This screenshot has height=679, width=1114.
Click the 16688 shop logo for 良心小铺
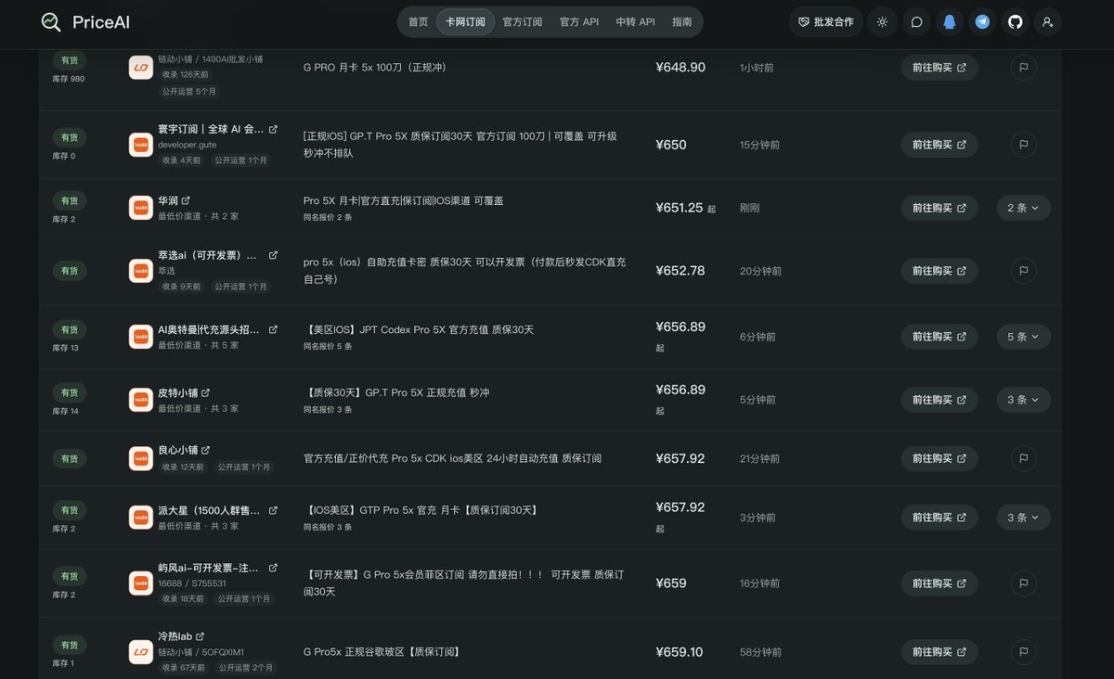(x=141, y=458)
